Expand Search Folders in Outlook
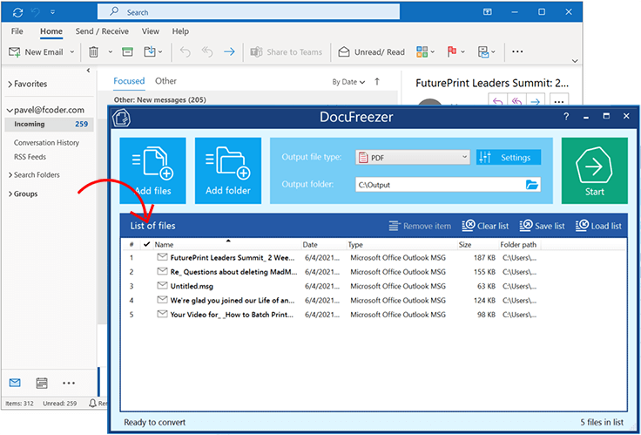The height and width of the screenshot is (435, 641). (10, 174)
